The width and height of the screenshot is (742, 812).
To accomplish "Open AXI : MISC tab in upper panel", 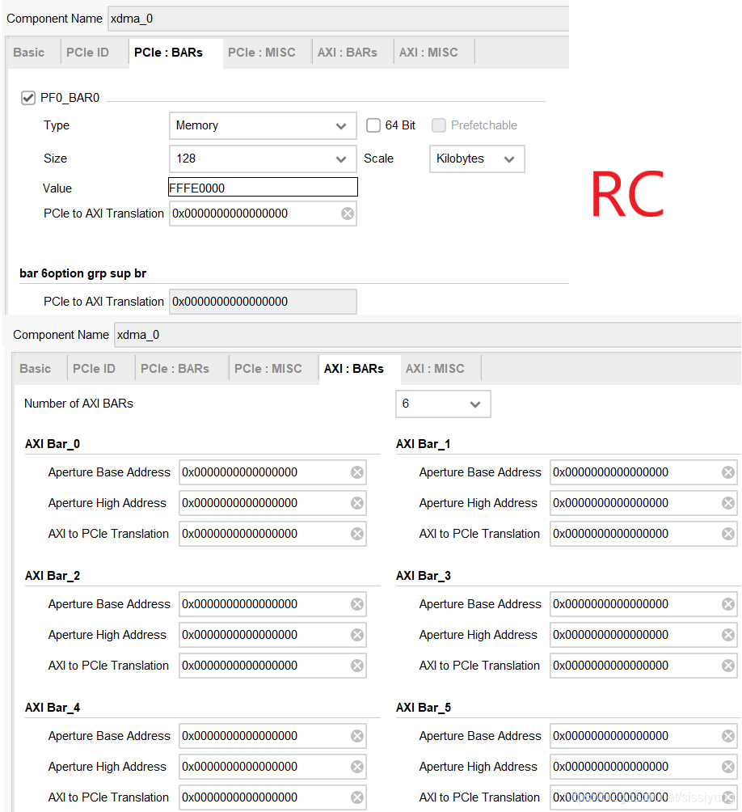I will point(428,53).
